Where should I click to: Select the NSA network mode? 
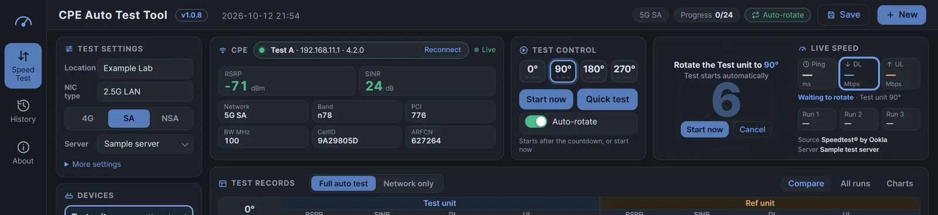170,118
